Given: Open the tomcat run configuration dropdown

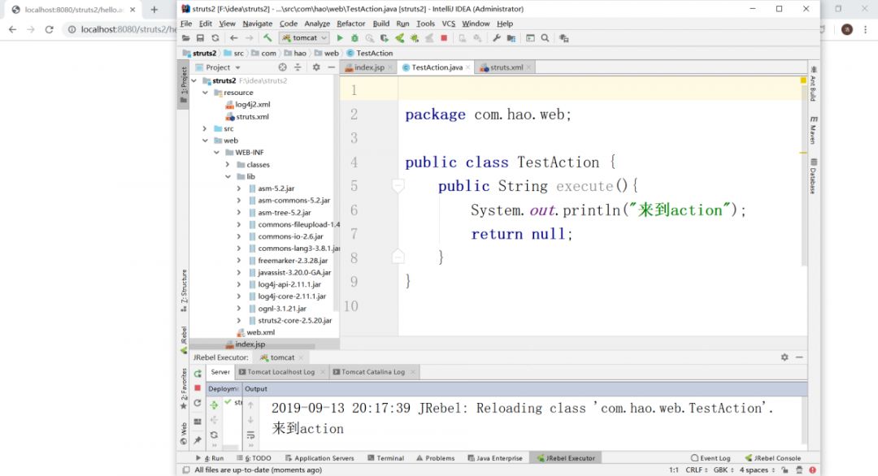Looking at the screenshot, I should (303, 38).
